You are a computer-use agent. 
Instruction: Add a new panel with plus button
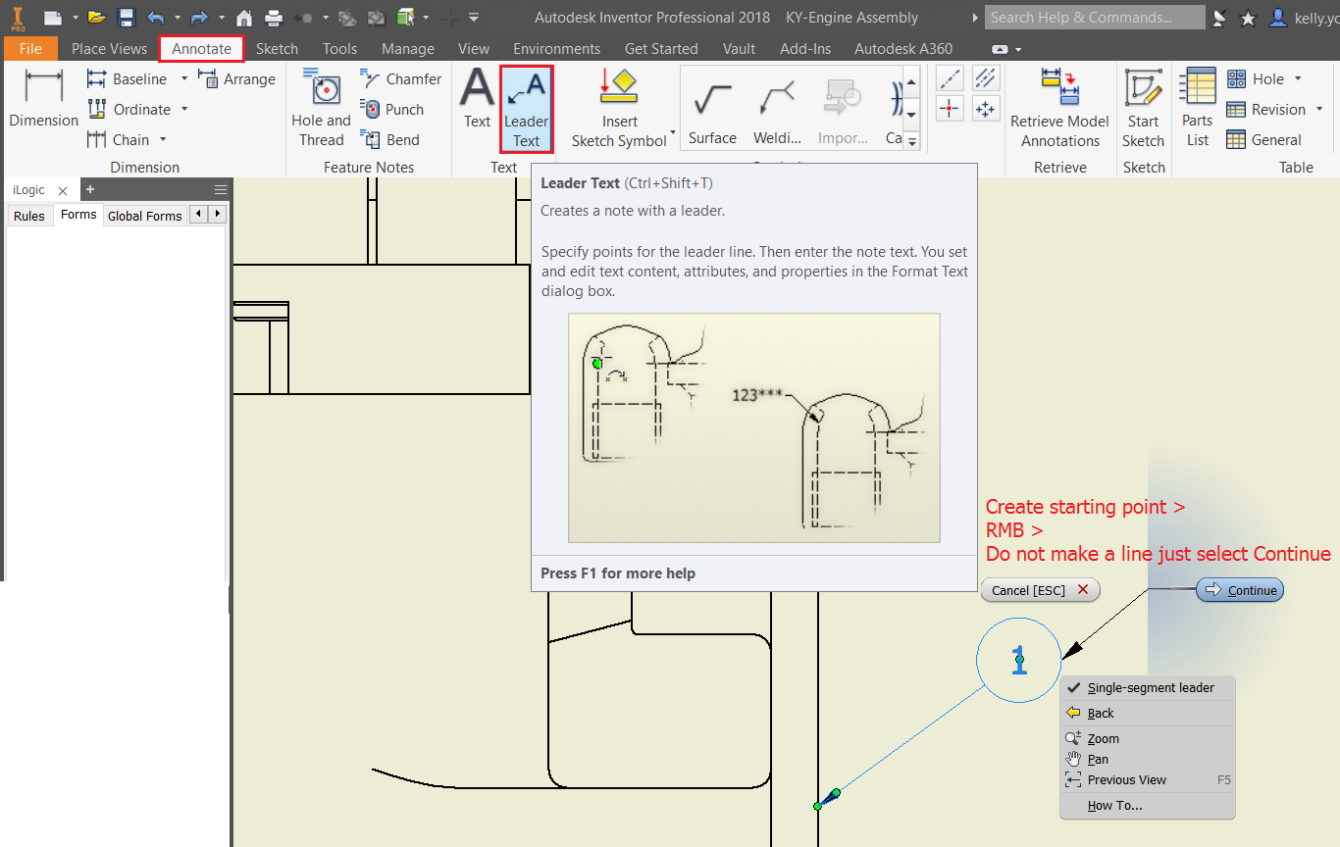89,189
